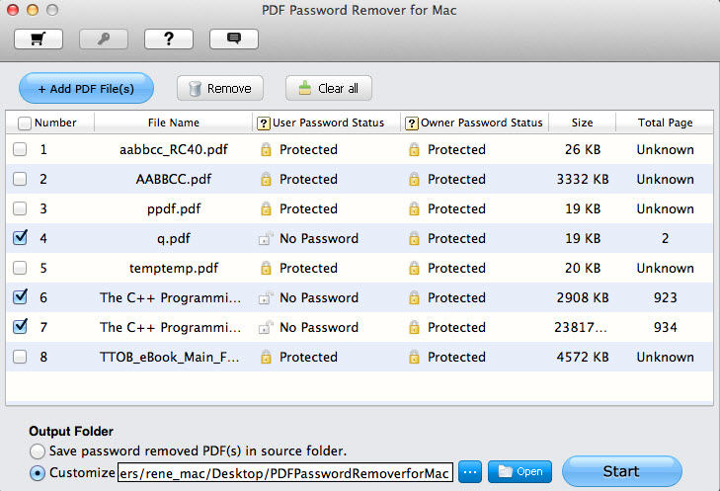
Task: Click owner lock icon in row 7
Action: pos(414,327)
